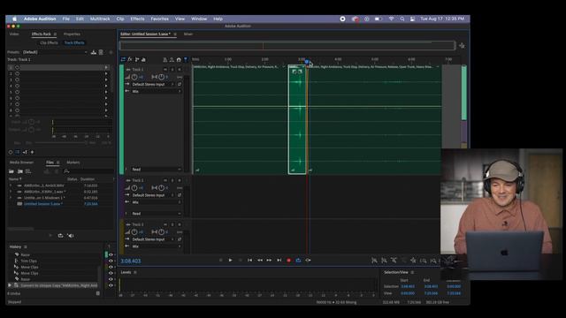Viewport: 566px width, 318px height.
Task: Click the Rewind transport button
Action: point(259,260)
